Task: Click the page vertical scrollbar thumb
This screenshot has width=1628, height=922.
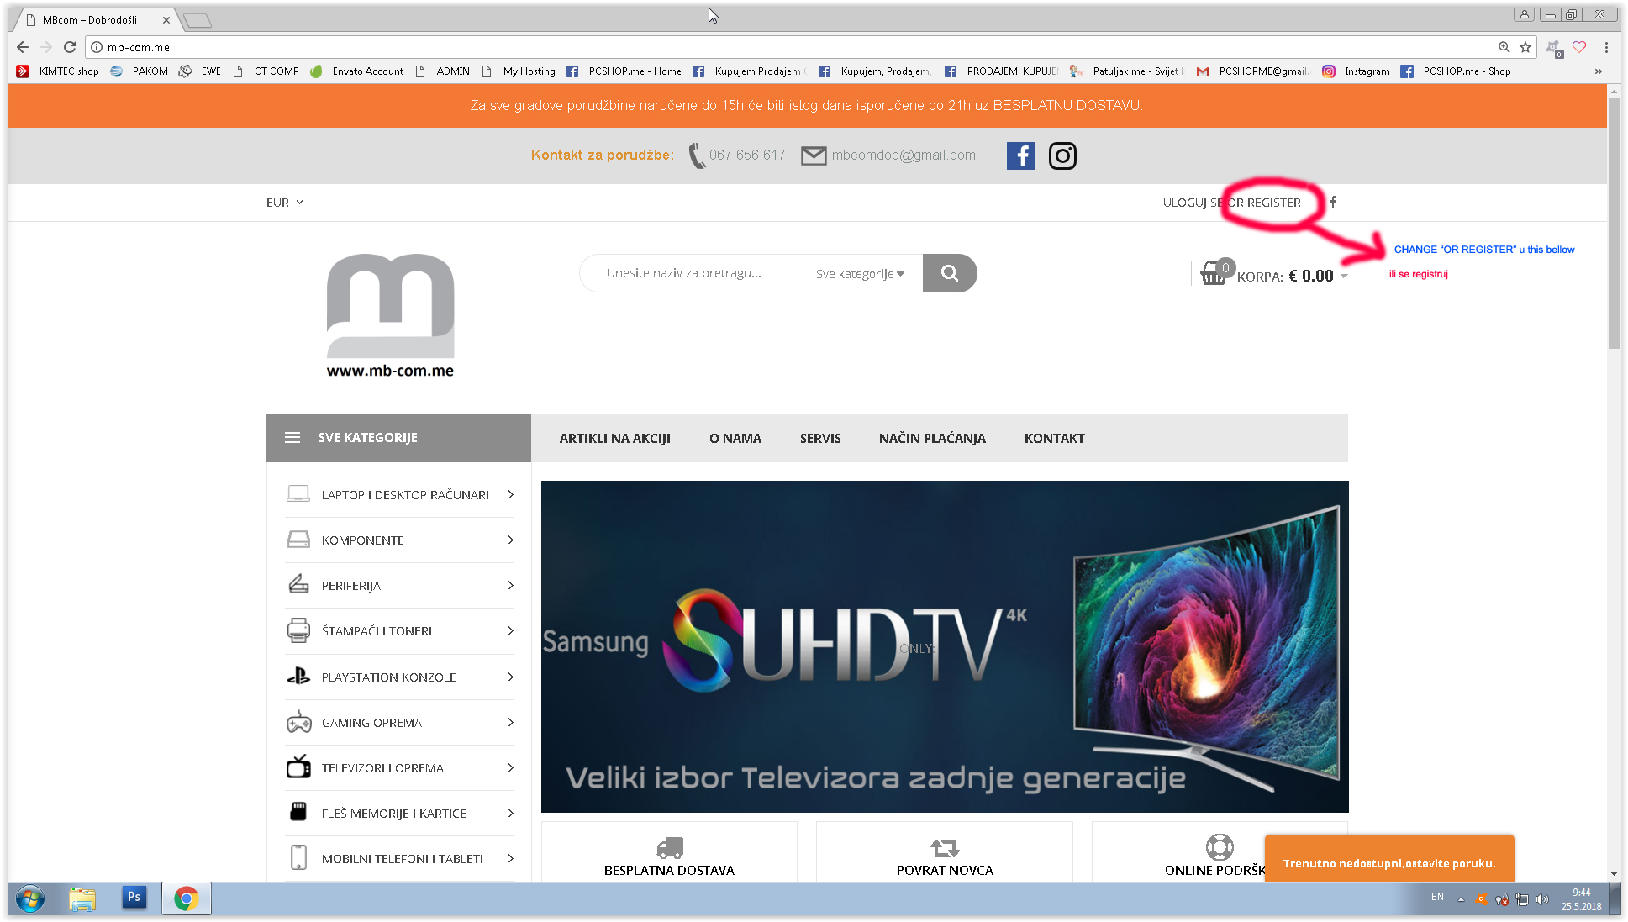Action: 1614,224
